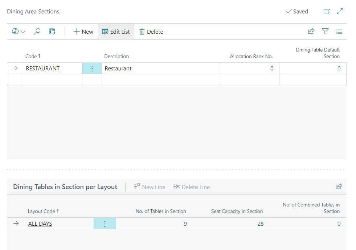The height and width of the screenshot is (250, 356).
Task: Toggle the list view layout icon
Action: [x=339, y=32]
